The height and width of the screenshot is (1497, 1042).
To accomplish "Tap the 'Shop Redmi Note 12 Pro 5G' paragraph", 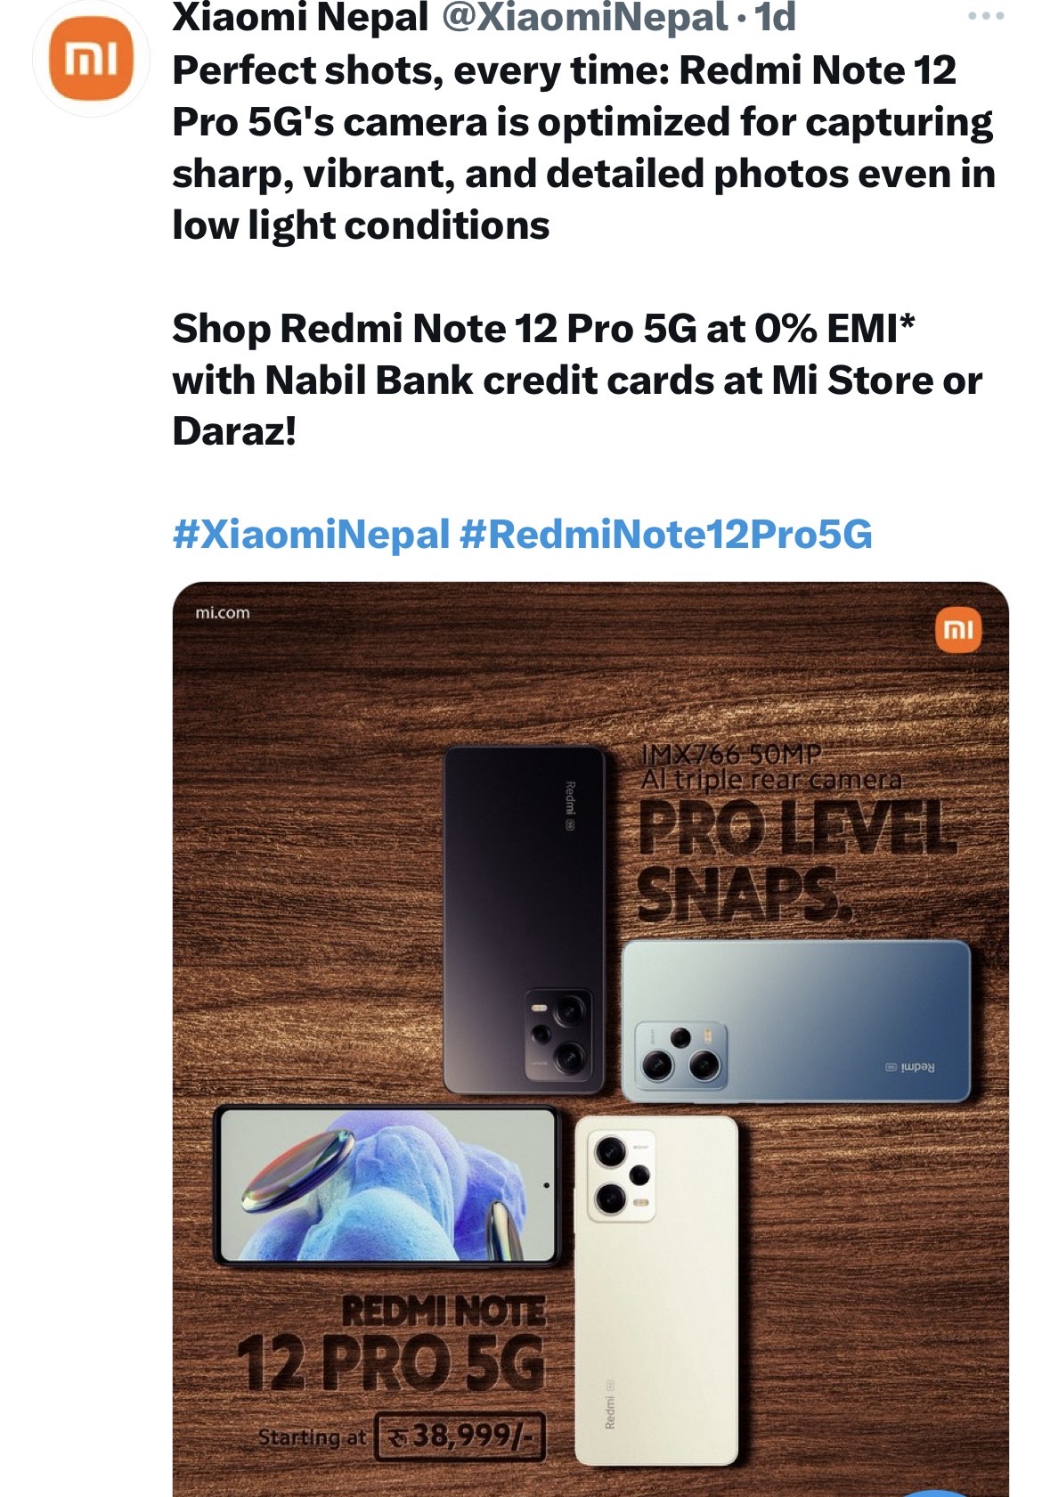I will click(577, 380).
